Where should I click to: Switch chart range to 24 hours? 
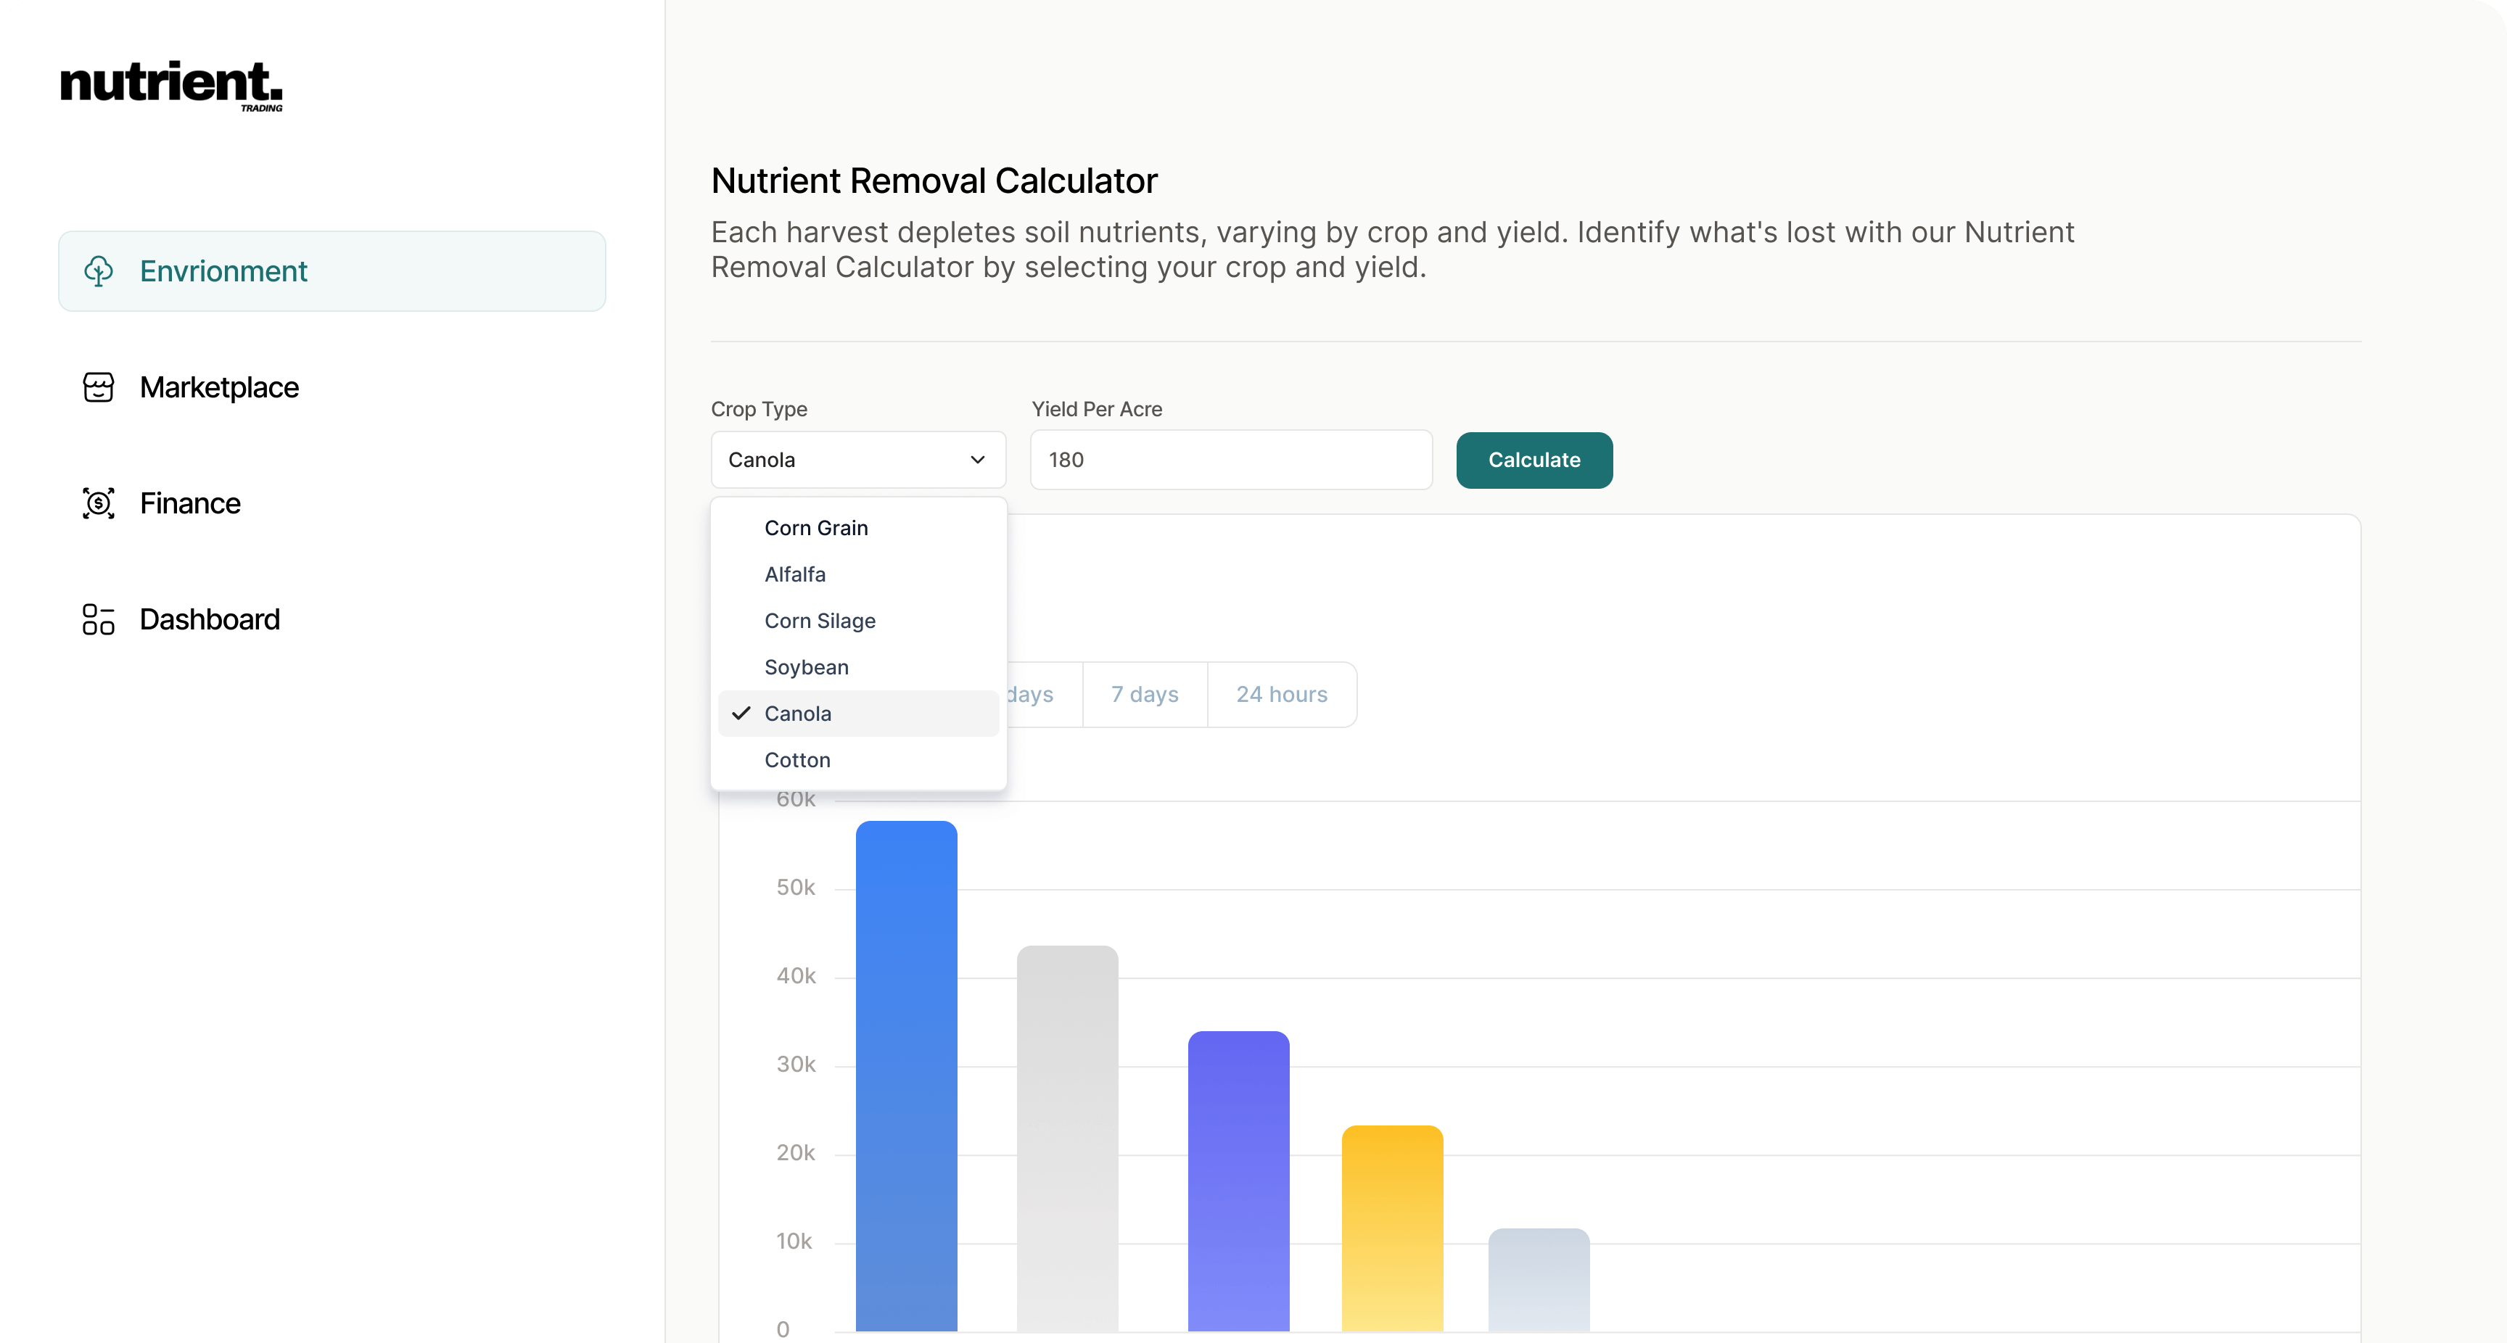point(1282,695)
